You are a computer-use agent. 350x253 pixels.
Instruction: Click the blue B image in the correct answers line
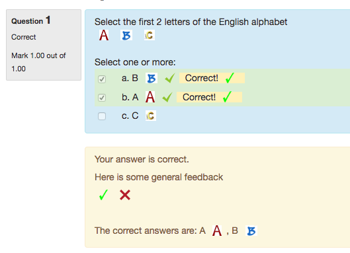[x=251, y=231]
